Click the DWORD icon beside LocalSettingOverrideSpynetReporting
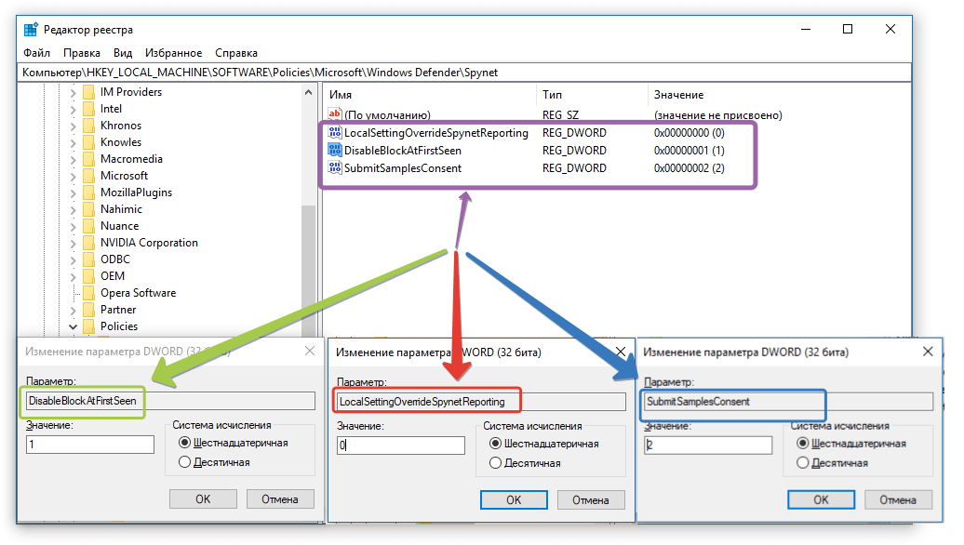The width and height of the screenshot is (964, 545). 335,133
